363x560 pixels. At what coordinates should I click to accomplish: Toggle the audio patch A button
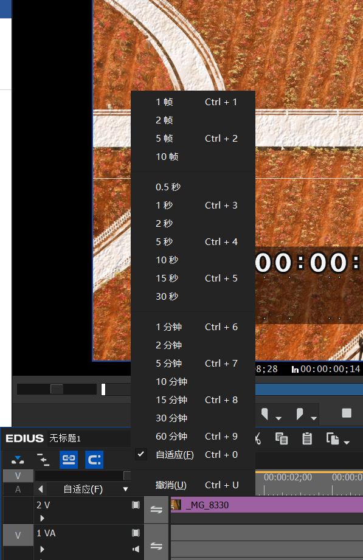(18, 489)
